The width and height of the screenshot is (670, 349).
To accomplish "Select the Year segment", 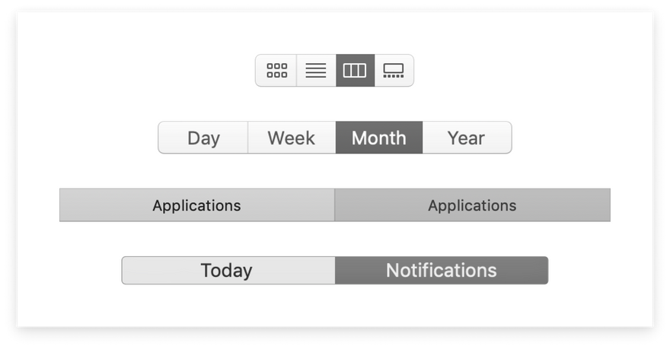I will (467, 138).
